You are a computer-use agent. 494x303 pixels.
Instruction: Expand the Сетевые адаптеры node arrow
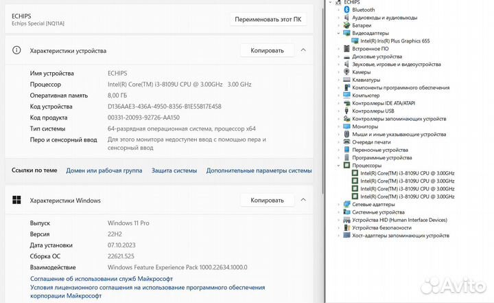click(x=339, y=204)
